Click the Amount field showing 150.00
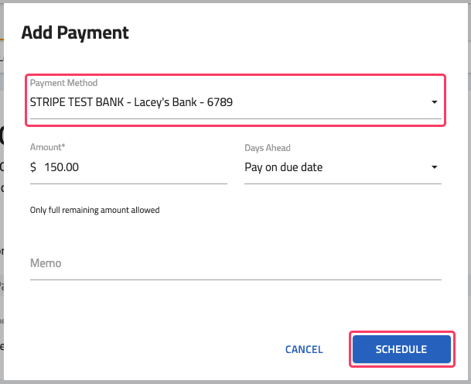This screenshot has width=471, height=384. click(x=128, y=167)
